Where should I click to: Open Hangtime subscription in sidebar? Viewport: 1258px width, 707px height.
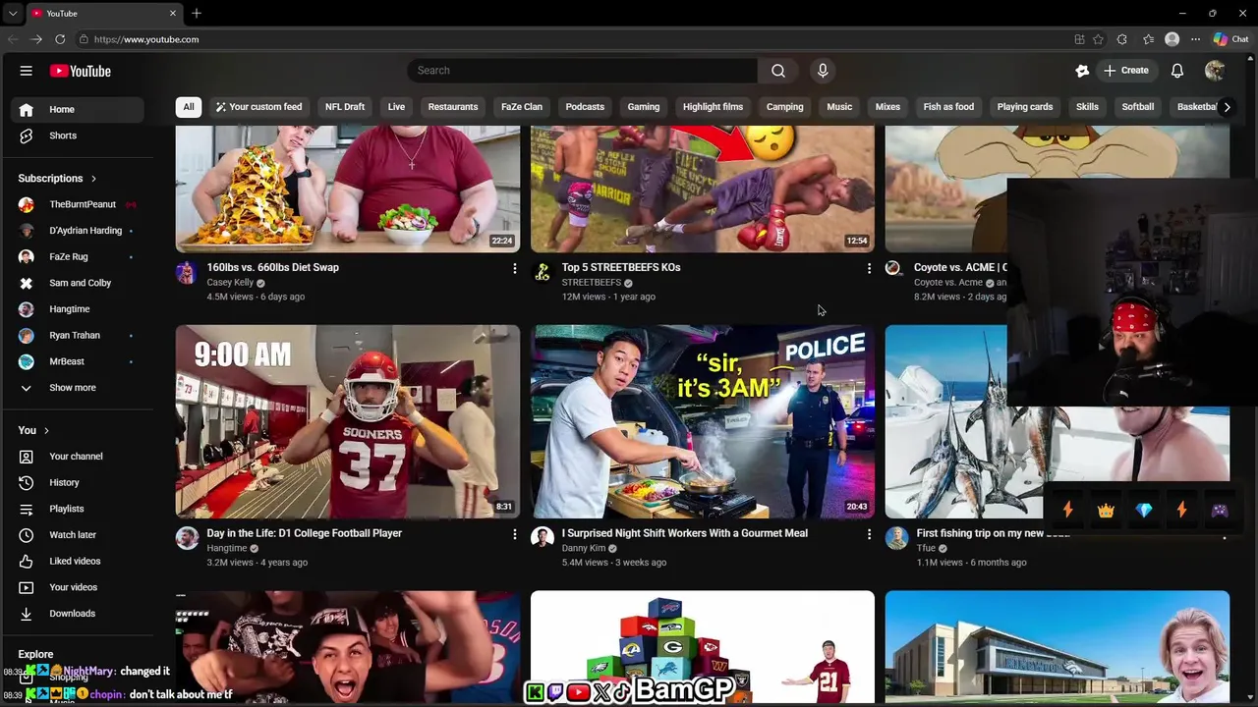click(x=77, y=309)
